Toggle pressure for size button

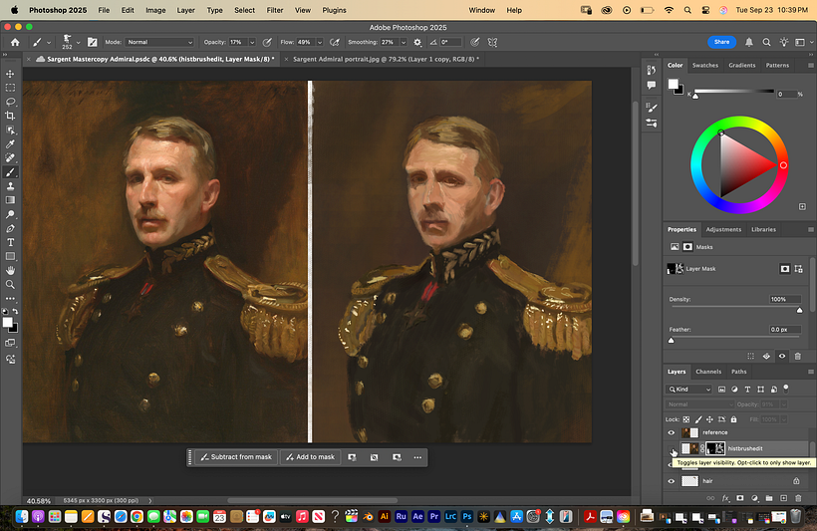(x=474, y=42)
